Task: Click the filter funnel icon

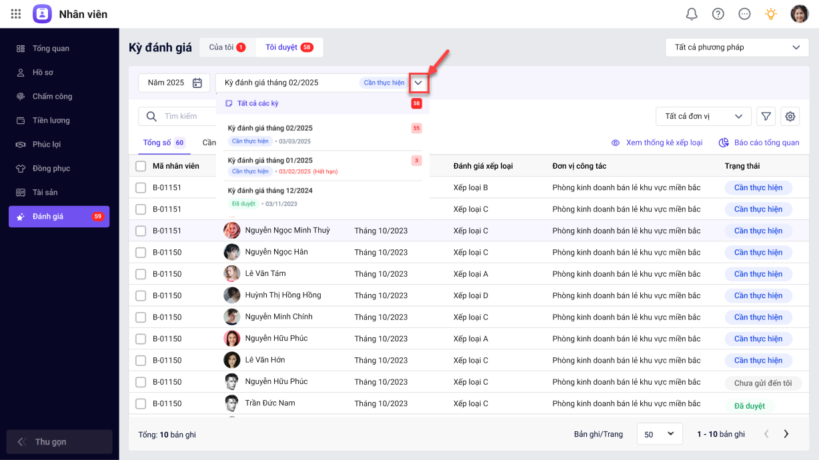Action: pyautogui.click(x=766, y=117)
